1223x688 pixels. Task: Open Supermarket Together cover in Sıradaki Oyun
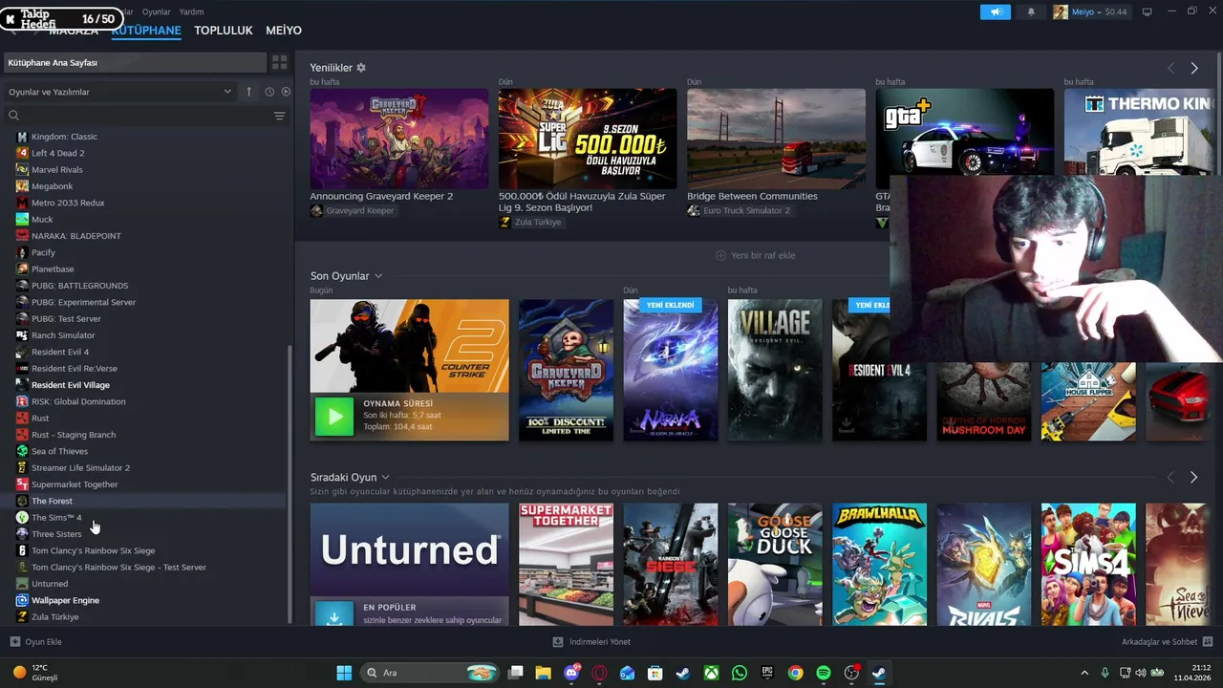coord(566,565)
